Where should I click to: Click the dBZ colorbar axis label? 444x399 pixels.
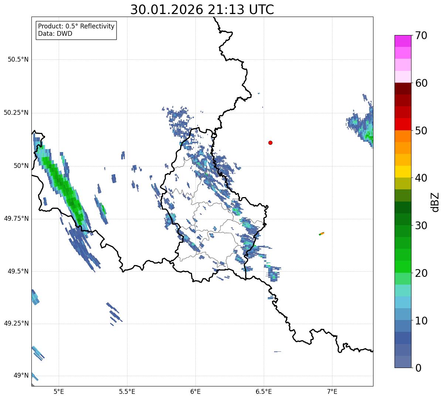click(x=435, y=202)
